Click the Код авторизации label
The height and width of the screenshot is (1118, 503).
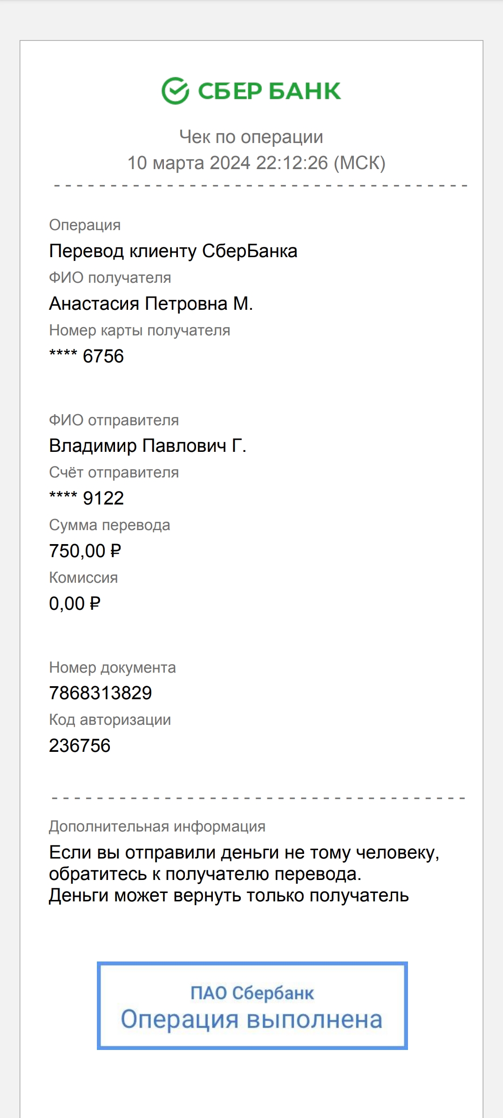point(110,720)
